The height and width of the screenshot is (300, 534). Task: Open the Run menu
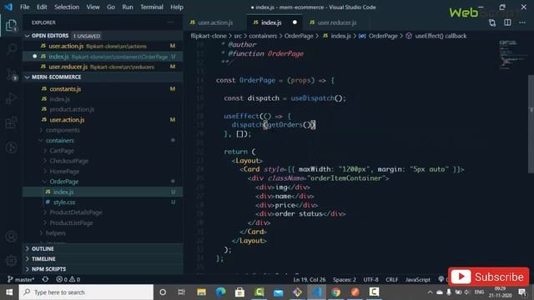(x=128, y=7)
